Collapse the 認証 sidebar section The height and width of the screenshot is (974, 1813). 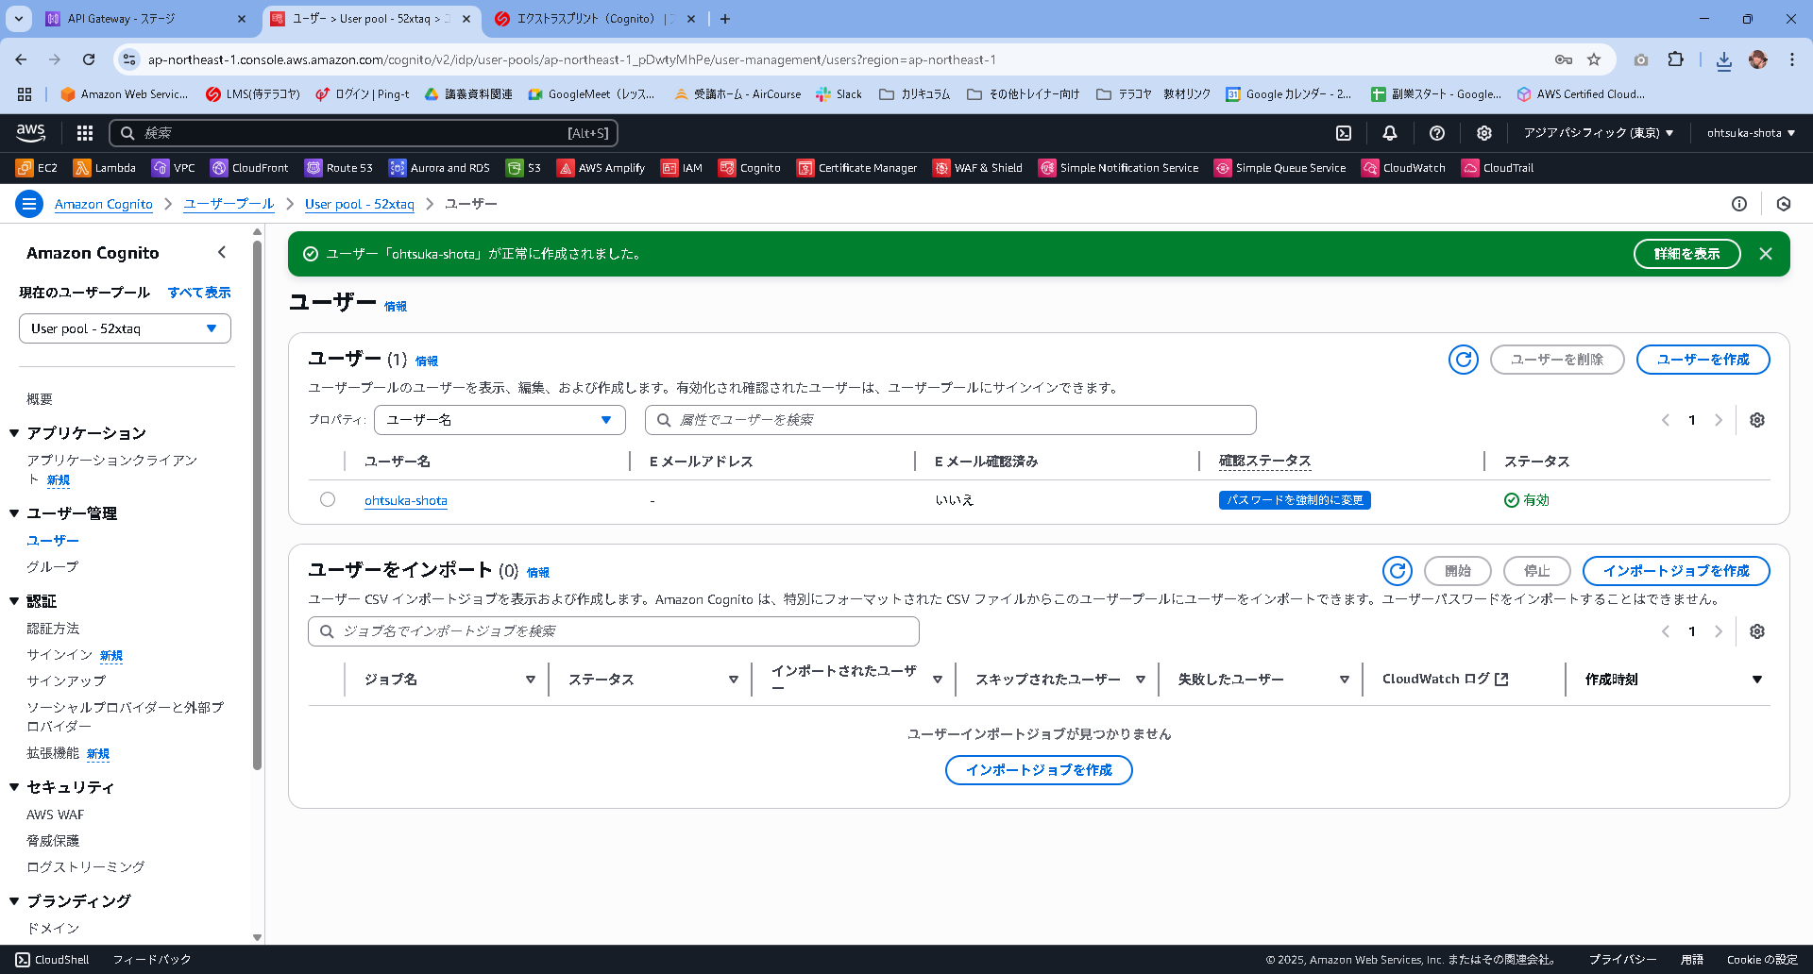coord(13,601)
